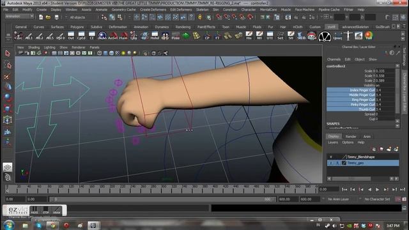The image size is (409, 230).
Task: Open the Create menu
Action: click(x=41, y=10)
